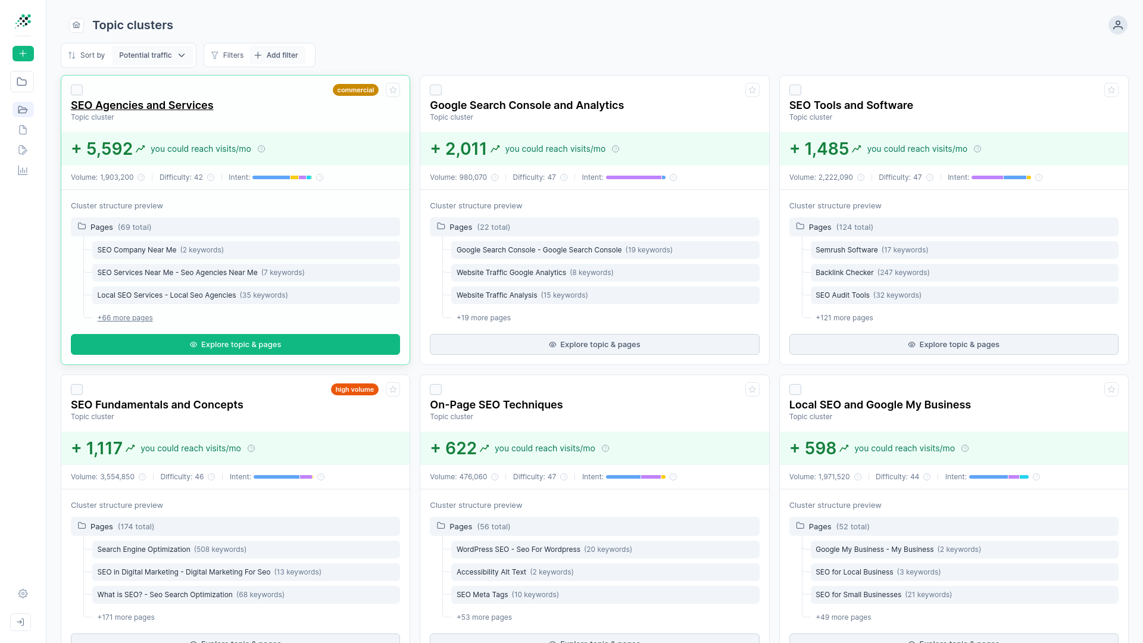Click the filter funnel icon in toolbar

[x=215, y=55]
